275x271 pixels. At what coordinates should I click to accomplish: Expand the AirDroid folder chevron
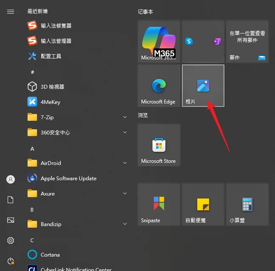(125, 163)
